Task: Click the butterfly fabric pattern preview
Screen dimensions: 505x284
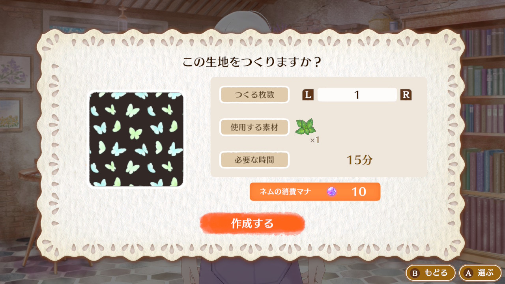Action: (136, 139)
